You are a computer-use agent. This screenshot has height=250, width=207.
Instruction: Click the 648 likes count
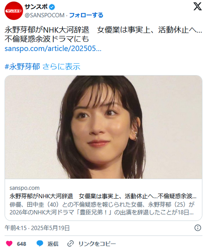tap(21, 244)
